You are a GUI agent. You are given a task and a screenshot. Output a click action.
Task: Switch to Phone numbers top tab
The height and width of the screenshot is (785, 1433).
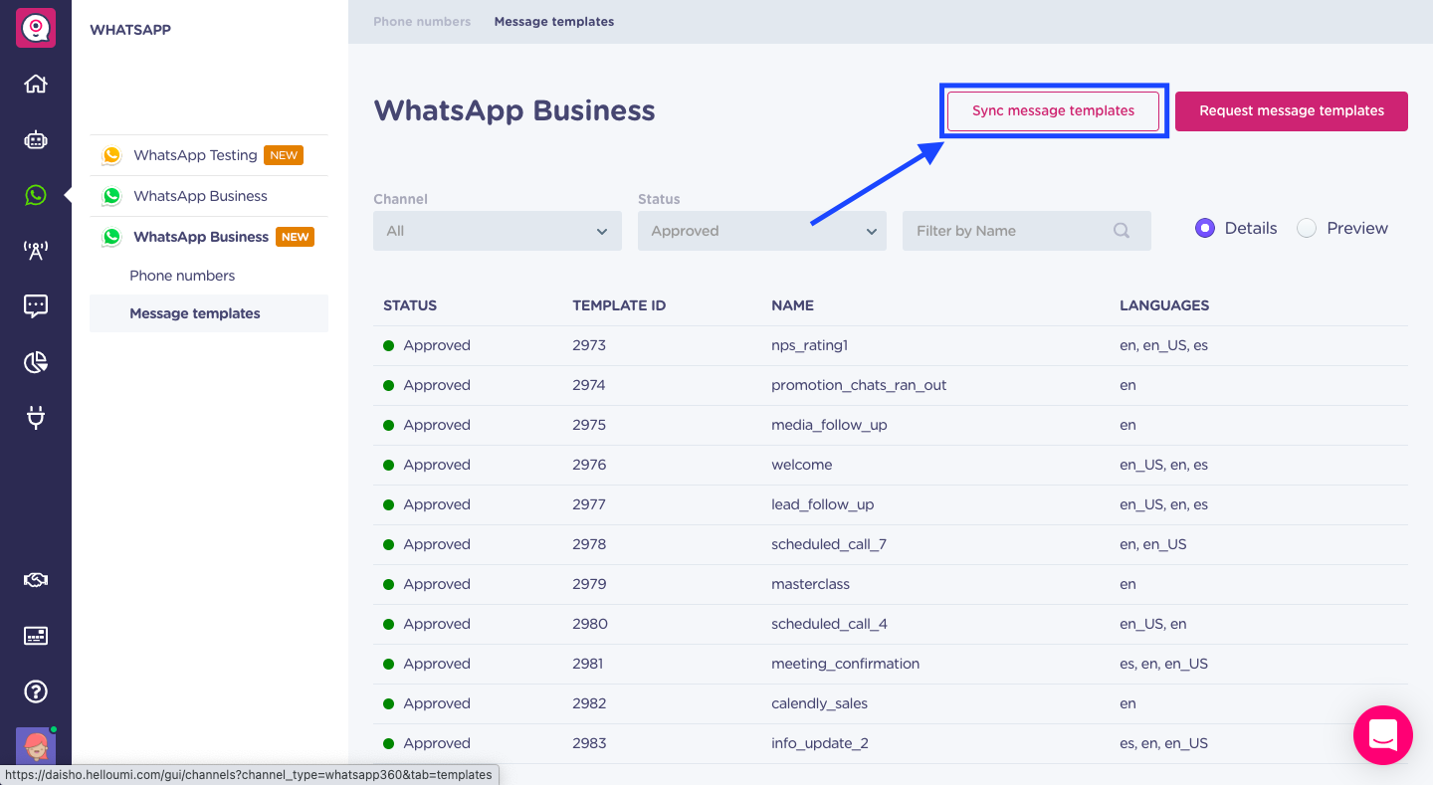pyautogui.click(x=422, y=21)
